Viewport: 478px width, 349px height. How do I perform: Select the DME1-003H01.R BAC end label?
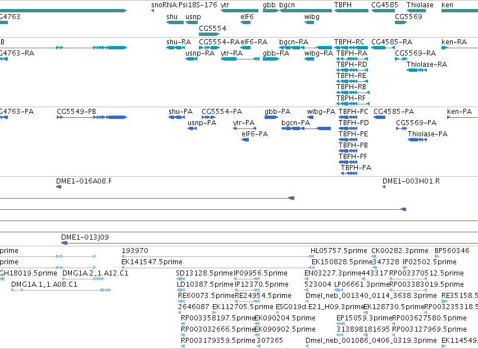click(411, 181)
